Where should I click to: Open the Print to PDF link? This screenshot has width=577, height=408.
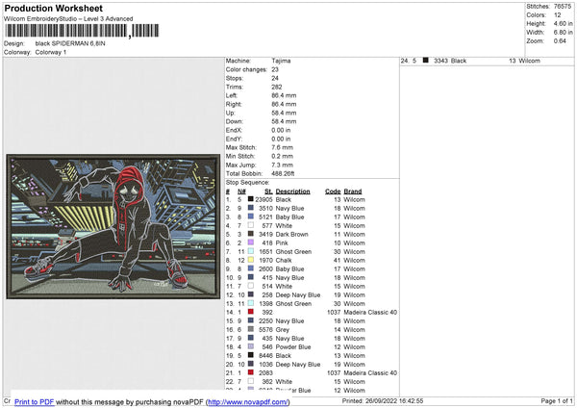point(35,402)
